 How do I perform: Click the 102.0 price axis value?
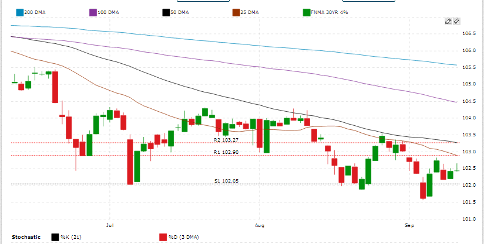click(x=469, y=185)
